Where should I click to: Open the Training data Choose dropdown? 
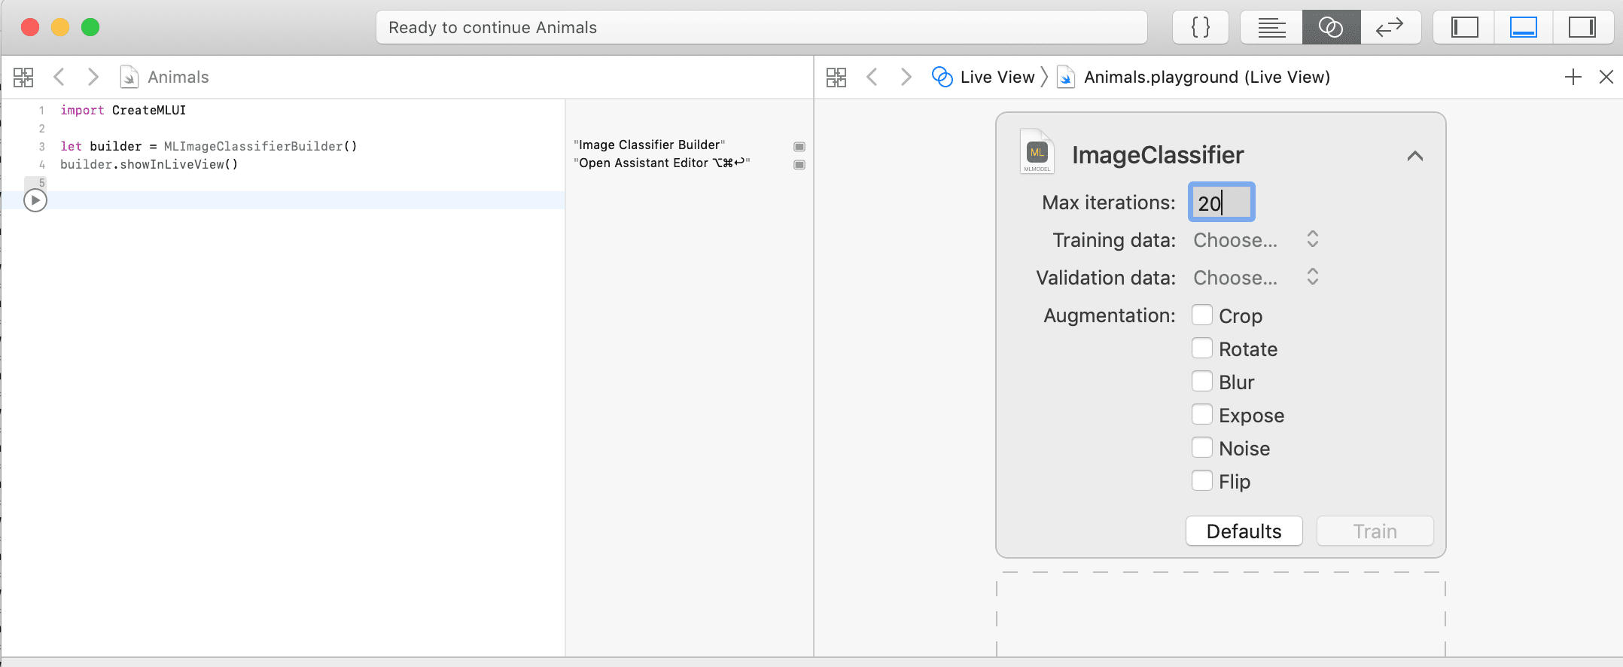(1256, 240)
